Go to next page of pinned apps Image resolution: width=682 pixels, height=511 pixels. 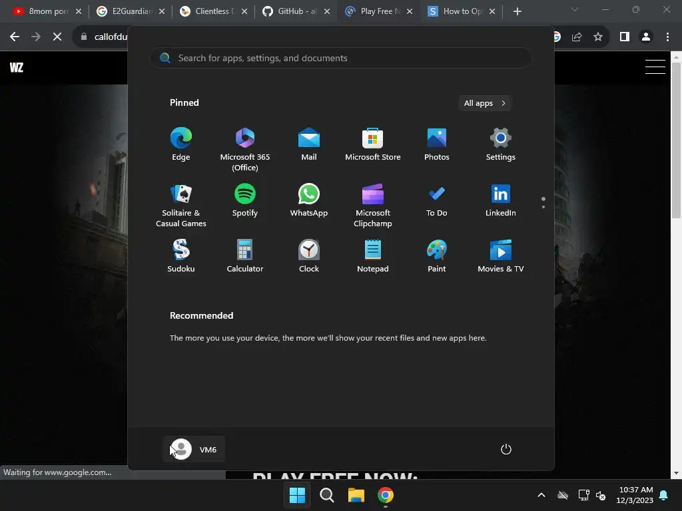click(543, 207)
